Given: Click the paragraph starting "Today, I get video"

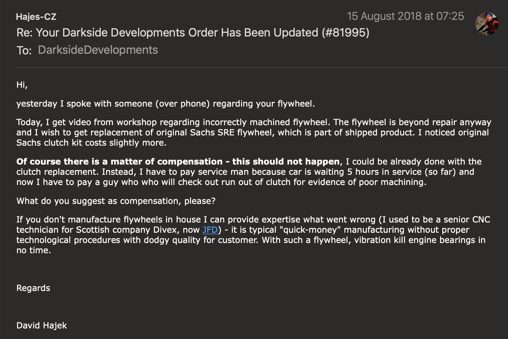Looking at the screenshot, I should (x=253, y=133).
